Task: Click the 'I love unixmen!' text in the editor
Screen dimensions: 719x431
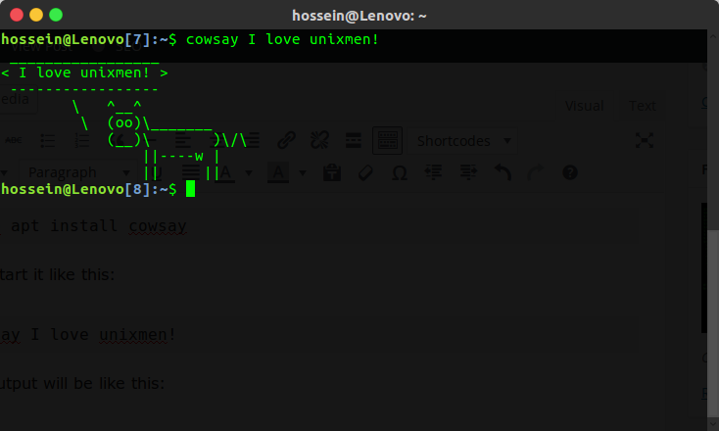Action: 103,335
